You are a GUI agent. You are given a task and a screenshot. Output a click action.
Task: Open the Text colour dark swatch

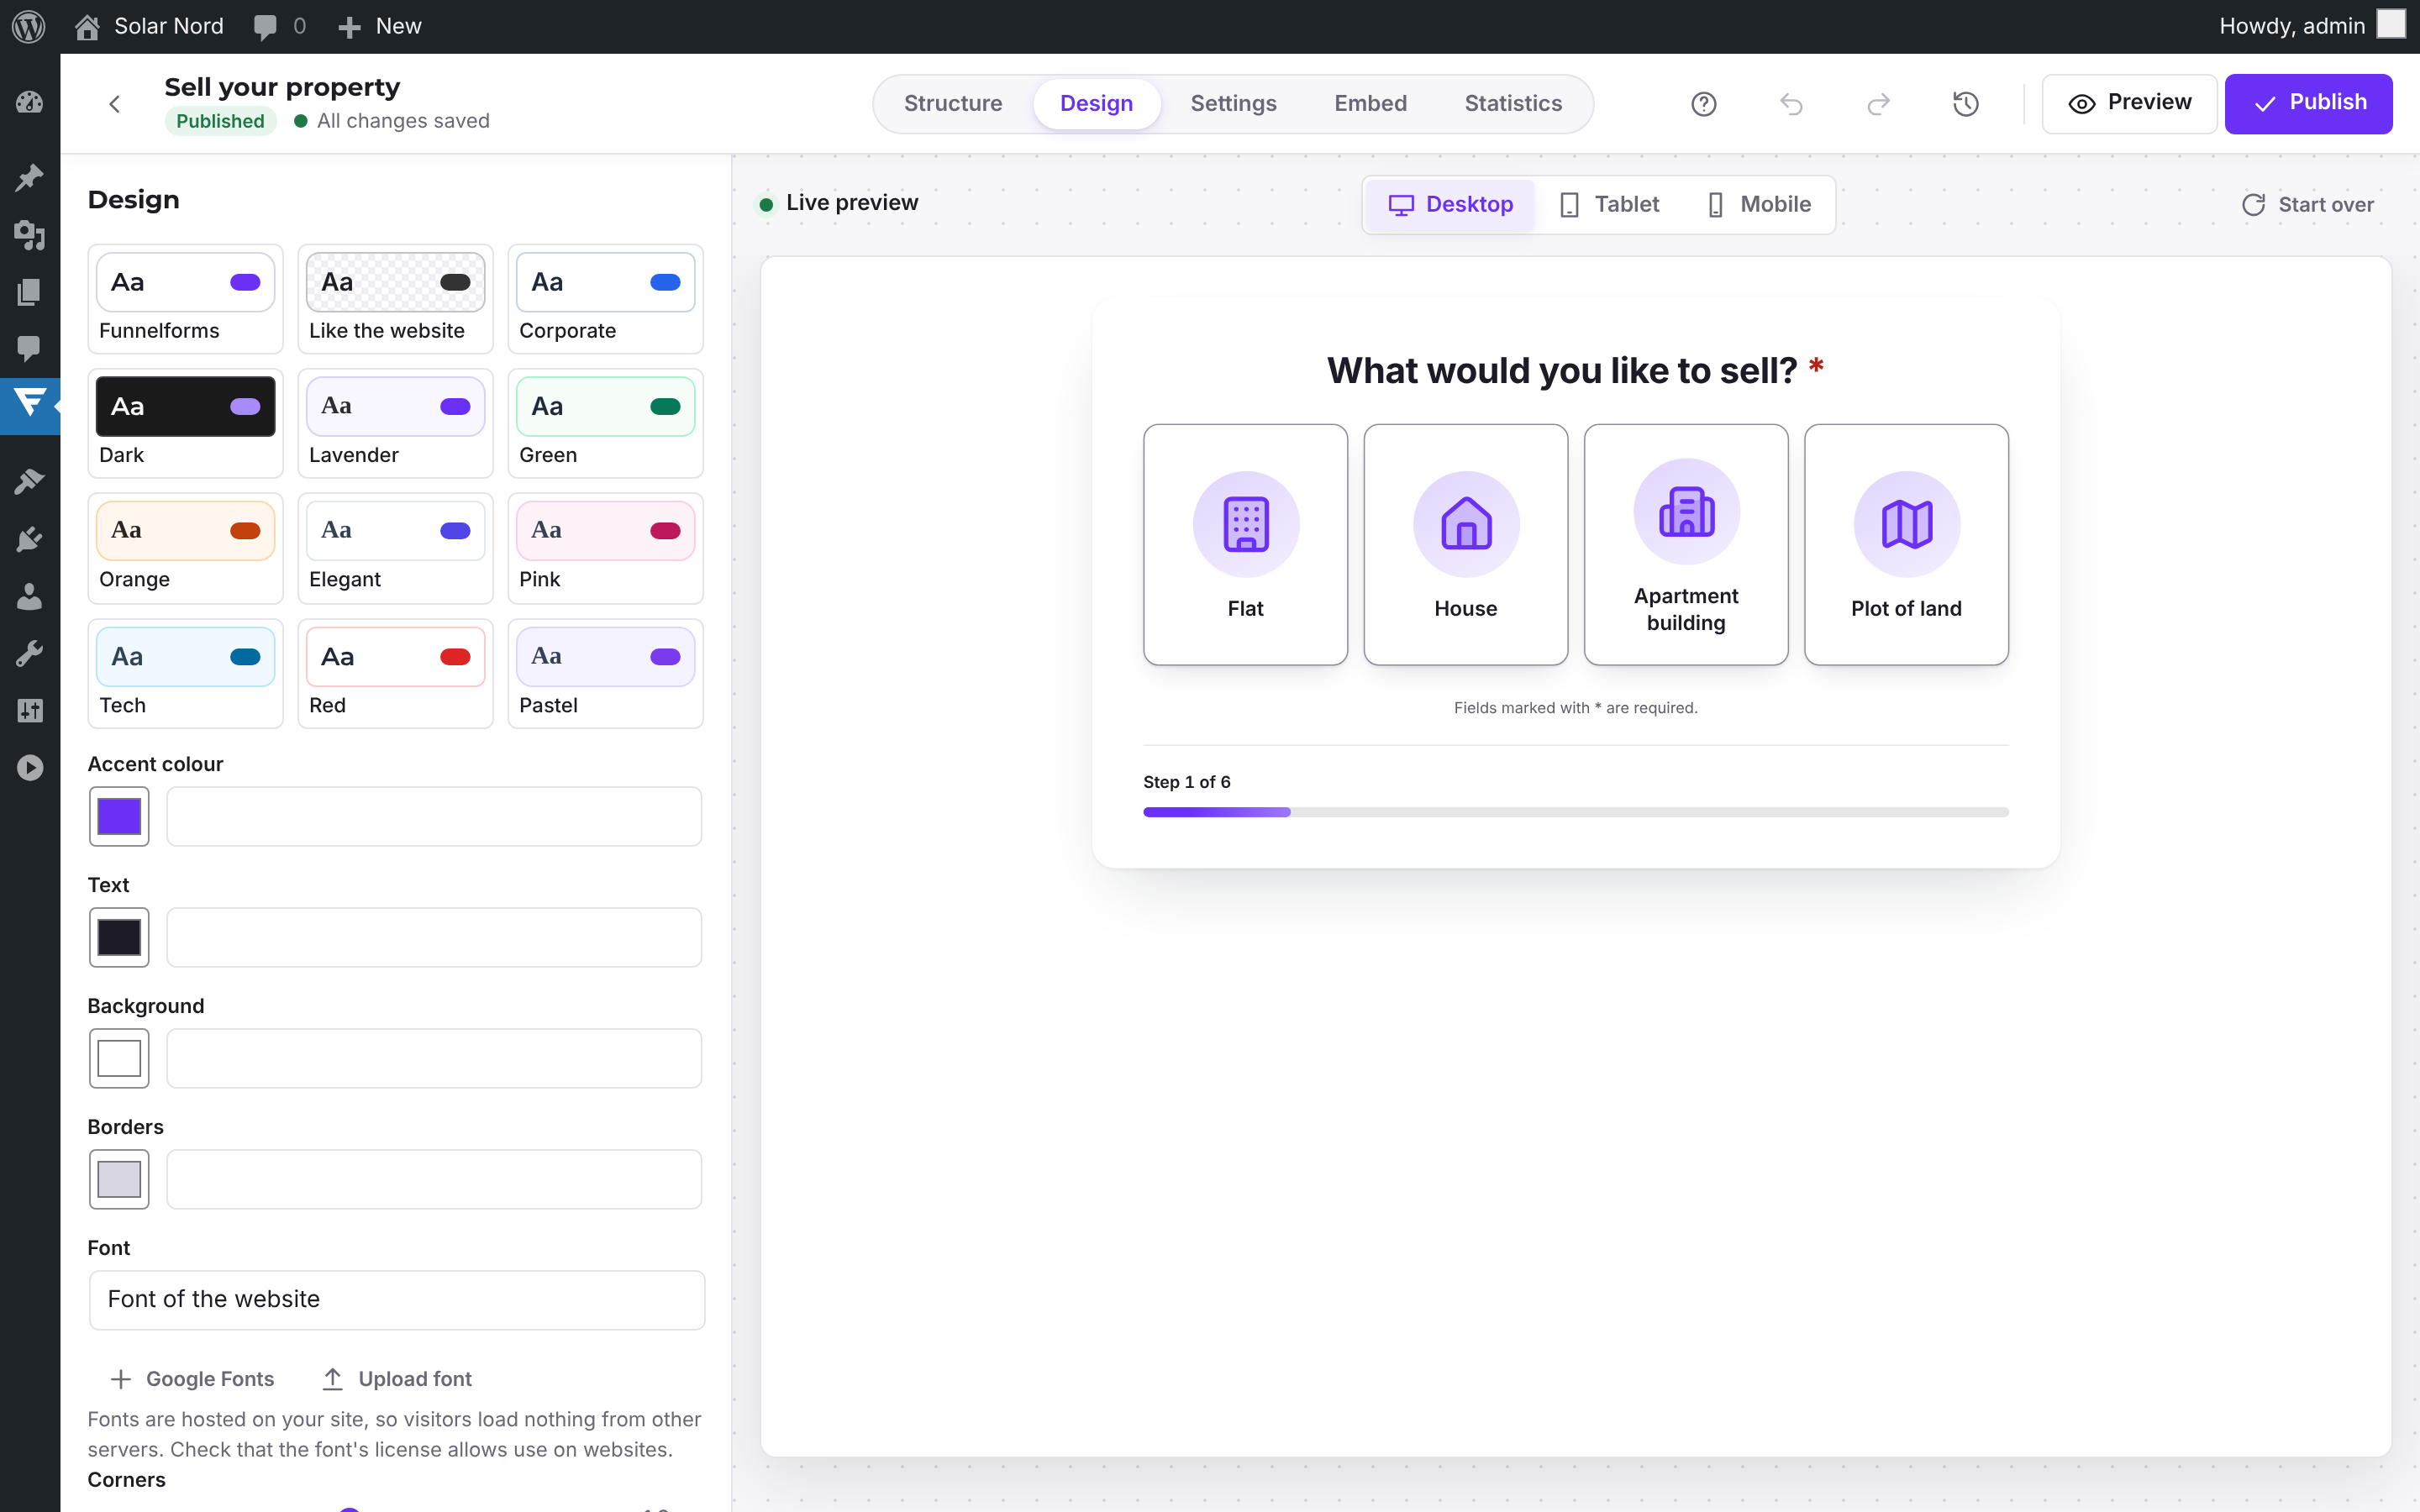[x=119, y=937]
